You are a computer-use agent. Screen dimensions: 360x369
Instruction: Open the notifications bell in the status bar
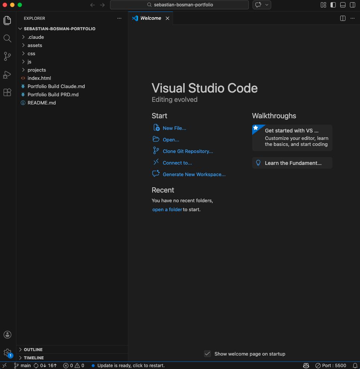[356, 366]
